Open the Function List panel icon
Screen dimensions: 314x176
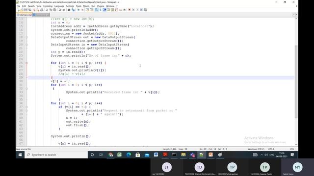tap(116, 10)
